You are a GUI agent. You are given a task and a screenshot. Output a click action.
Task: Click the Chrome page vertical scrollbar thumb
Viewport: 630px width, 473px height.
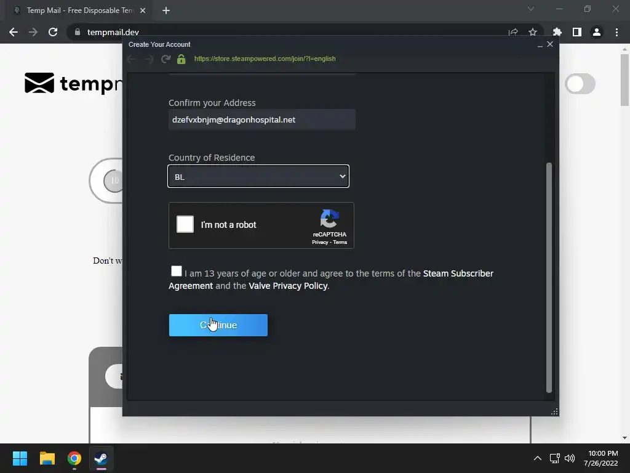624,79
